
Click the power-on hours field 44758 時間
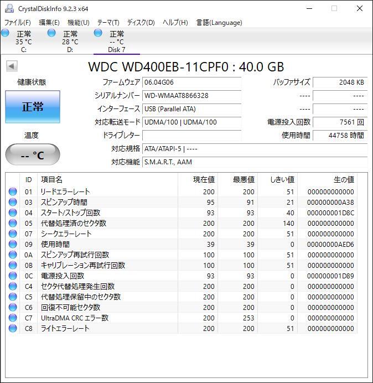click(x=340, y=135)
